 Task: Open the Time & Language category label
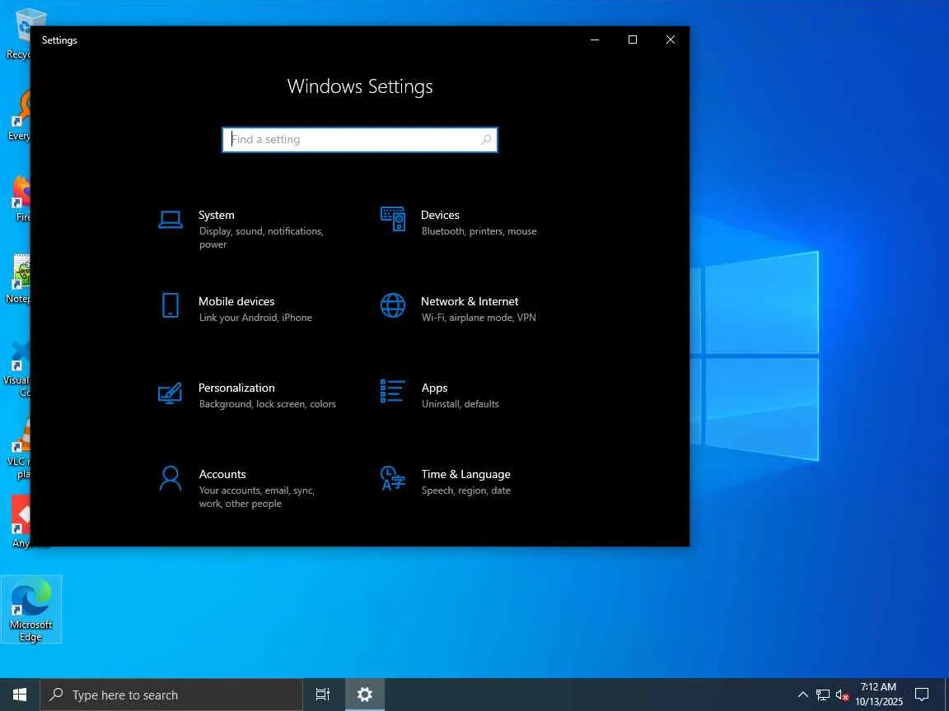click(x=465, y=474)
